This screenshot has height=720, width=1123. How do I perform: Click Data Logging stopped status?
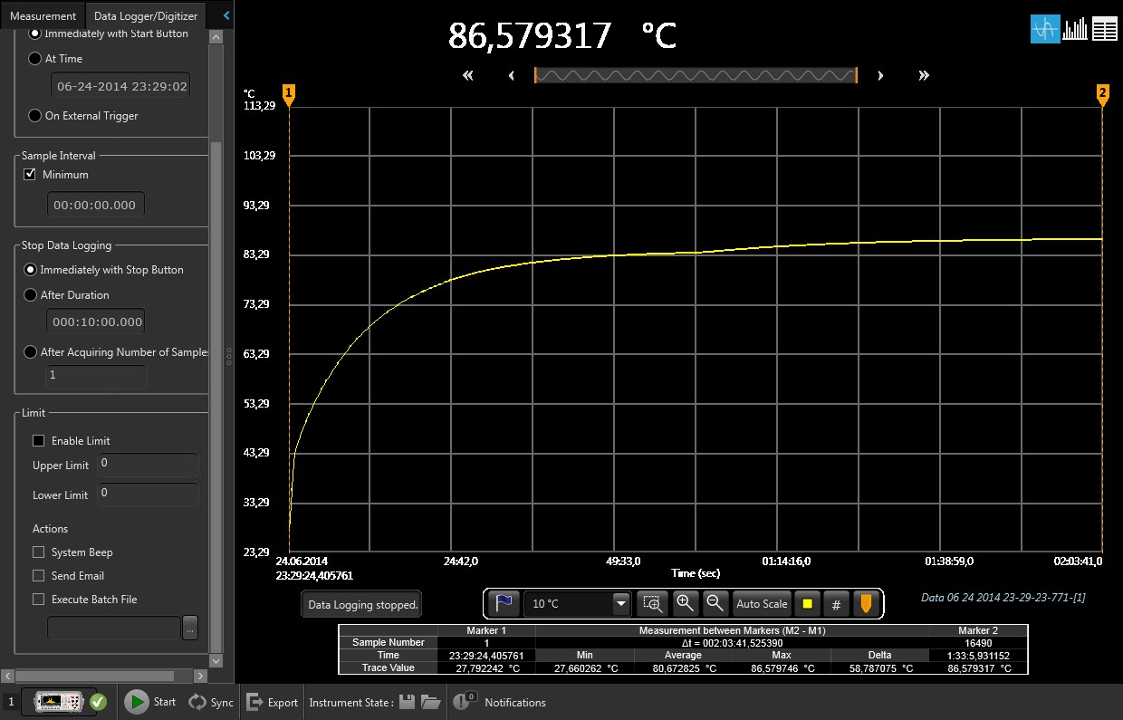coord(362,604)
